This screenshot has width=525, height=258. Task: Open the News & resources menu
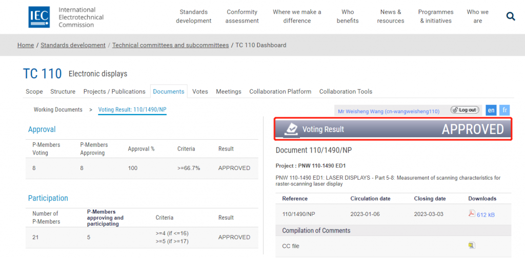[390, 16]
